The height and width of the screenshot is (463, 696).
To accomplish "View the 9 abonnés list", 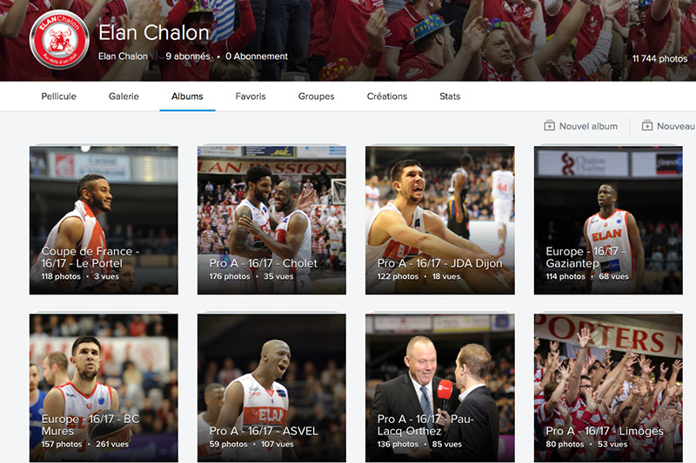I will [188, 56].
